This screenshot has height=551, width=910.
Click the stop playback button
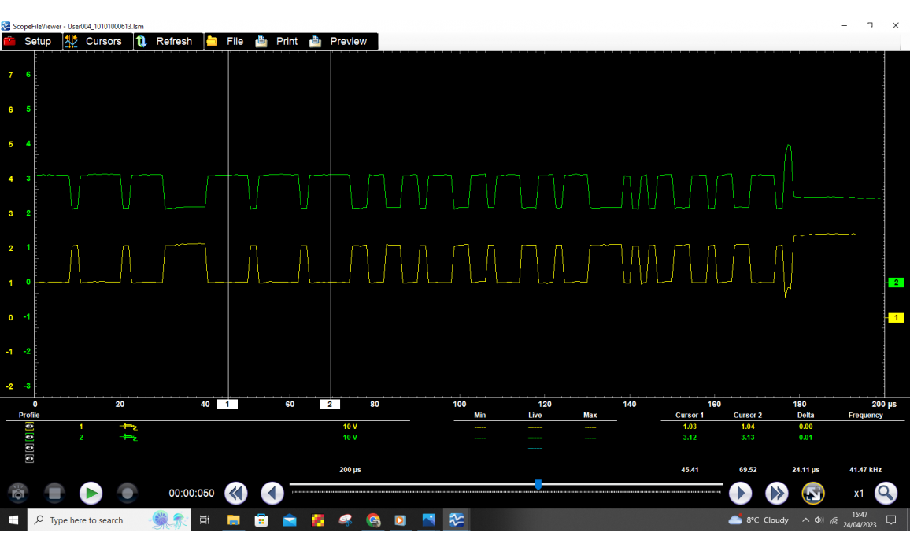[54, 494]
